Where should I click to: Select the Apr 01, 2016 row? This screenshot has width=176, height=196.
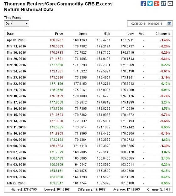88,40
